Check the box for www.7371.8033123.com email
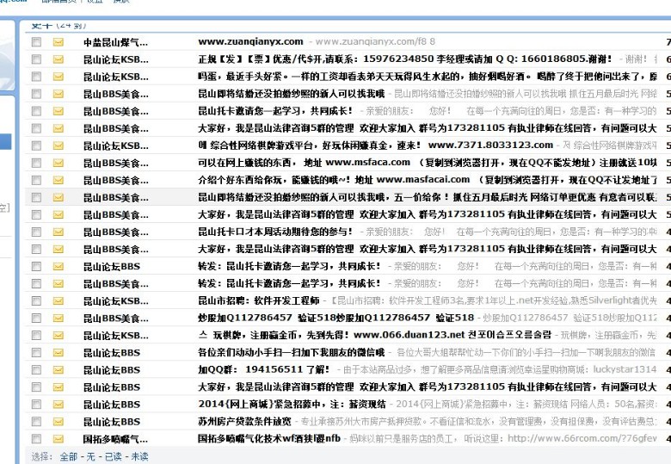This screenshot has width=671, height=464. [x=36, y=145]
